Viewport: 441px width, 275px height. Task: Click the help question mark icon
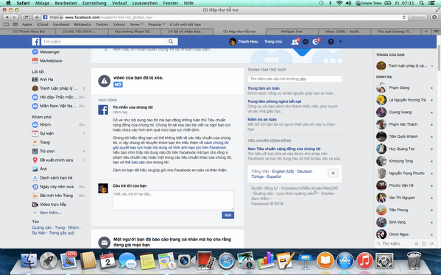coord(331,42)
